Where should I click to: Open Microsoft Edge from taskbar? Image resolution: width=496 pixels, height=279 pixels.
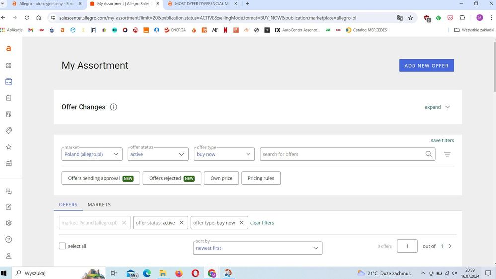pos(147,273)
